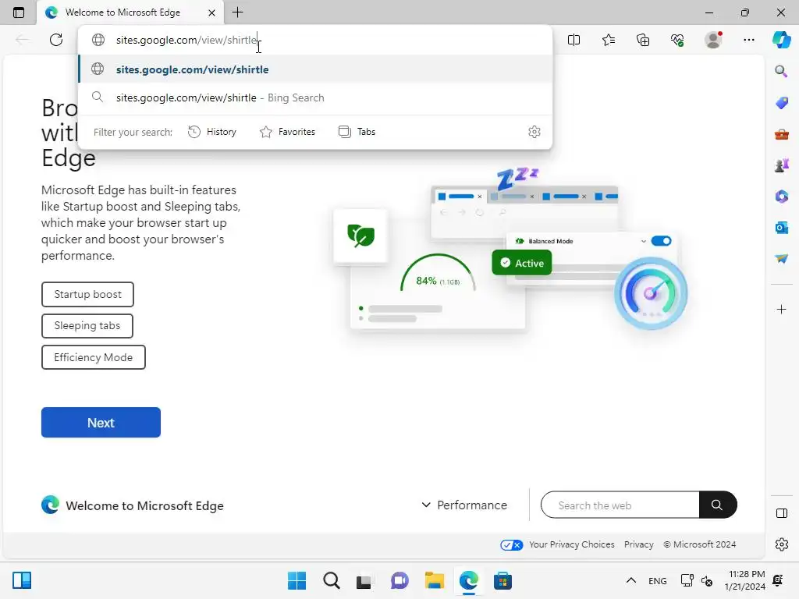Open Collections icon in toolbar
The image size is (799, 599).
pos(643,40)
